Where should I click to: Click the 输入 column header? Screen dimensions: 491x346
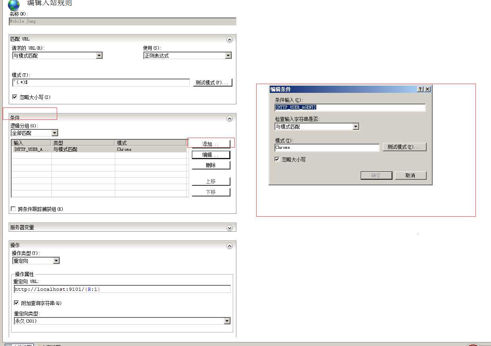tap(31, 143)
